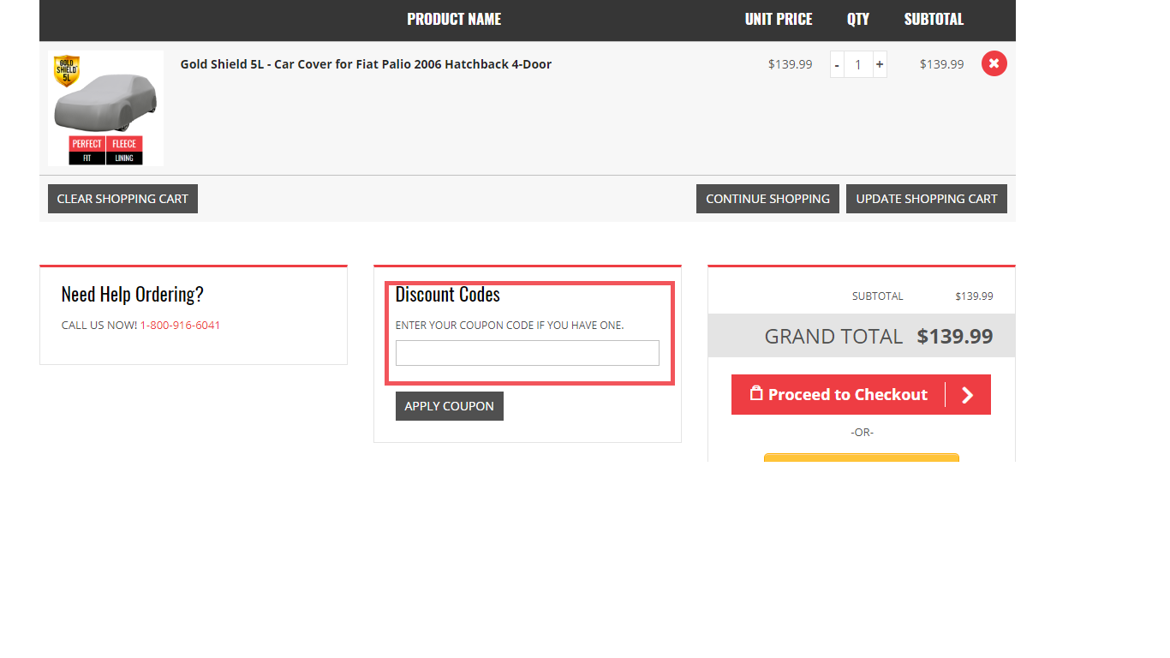
Task: Click Update Shopping Cart button
Action: tap(927, 199)
